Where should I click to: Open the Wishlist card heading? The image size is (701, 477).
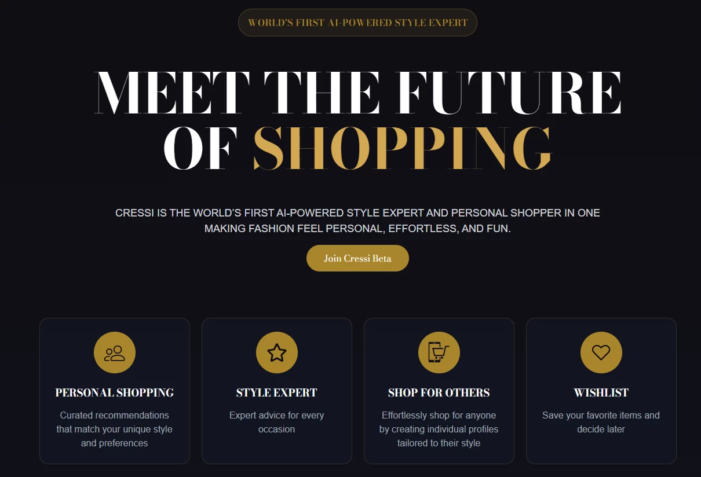click(601, 392)
